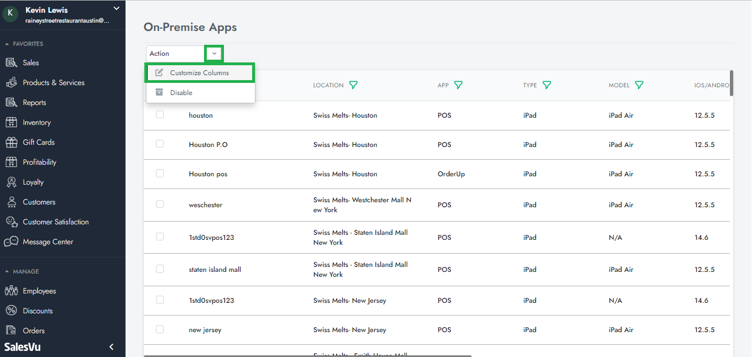Open Sales from the sidebar icon
Viewport: 752px width, 357px height.
(x=12, y=63)
